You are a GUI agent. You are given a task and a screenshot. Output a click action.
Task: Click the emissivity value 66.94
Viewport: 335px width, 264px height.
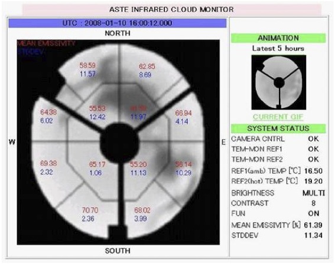pyautogui.click(x=183, y=113)
